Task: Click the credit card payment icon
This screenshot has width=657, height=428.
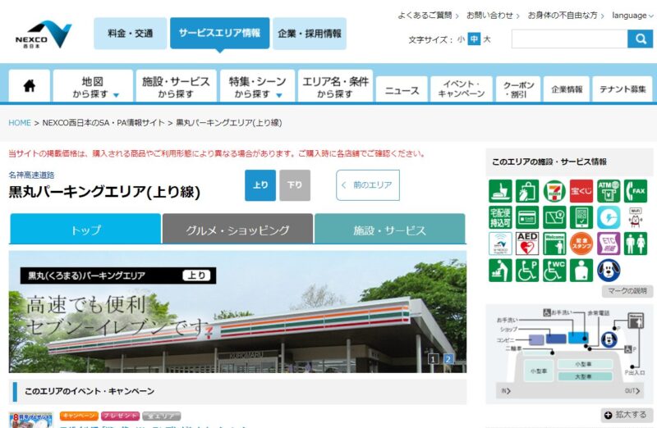Action: point(527,217)
